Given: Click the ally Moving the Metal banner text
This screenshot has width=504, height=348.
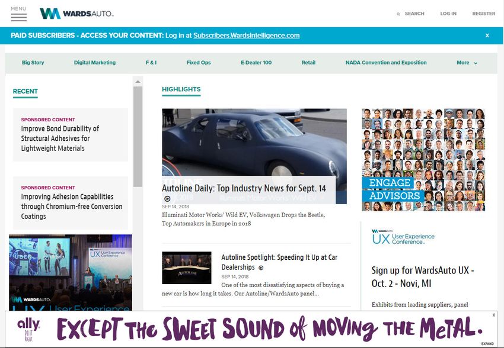Looking at the screenshot, I should click(x=270, y=328).
